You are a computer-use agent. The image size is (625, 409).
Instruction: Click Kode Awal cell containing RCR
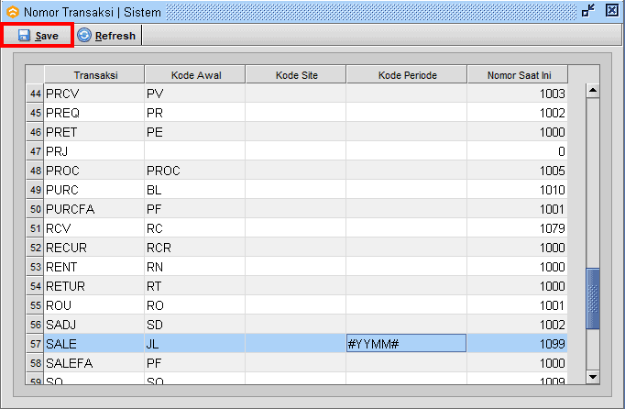pos(195,249)
